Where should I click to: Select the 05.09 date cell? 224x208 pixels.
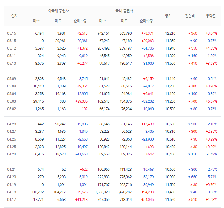point(12,78)
